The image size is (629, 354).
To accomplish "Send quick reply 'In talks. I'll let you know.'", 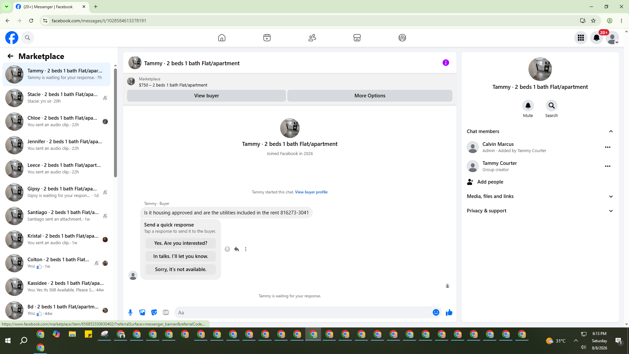I will pyautogui.click(x=181, y=256).
